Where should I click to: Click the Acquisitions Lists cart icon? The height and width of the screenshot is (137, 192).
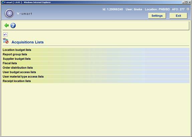6,41
